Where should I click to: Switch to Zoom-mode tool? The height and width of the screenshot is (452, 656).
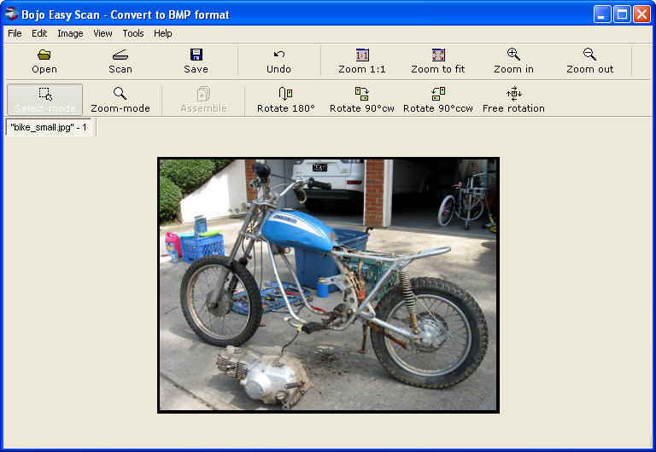pyautogui.click(x=120, y=100)
